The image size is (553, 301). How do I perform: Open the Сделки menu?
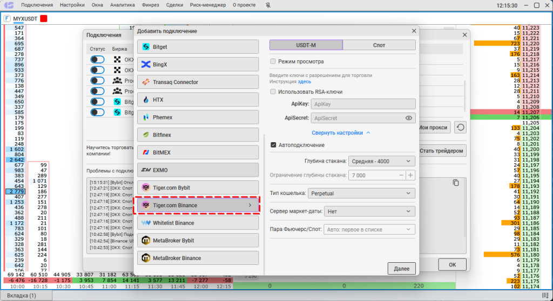coord(174,5)
